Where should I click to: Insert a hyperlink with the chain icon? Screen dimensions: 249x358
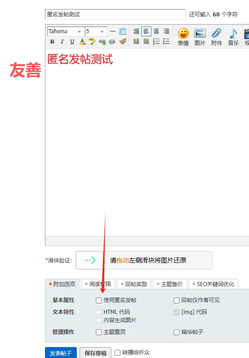tap(102, 42)
